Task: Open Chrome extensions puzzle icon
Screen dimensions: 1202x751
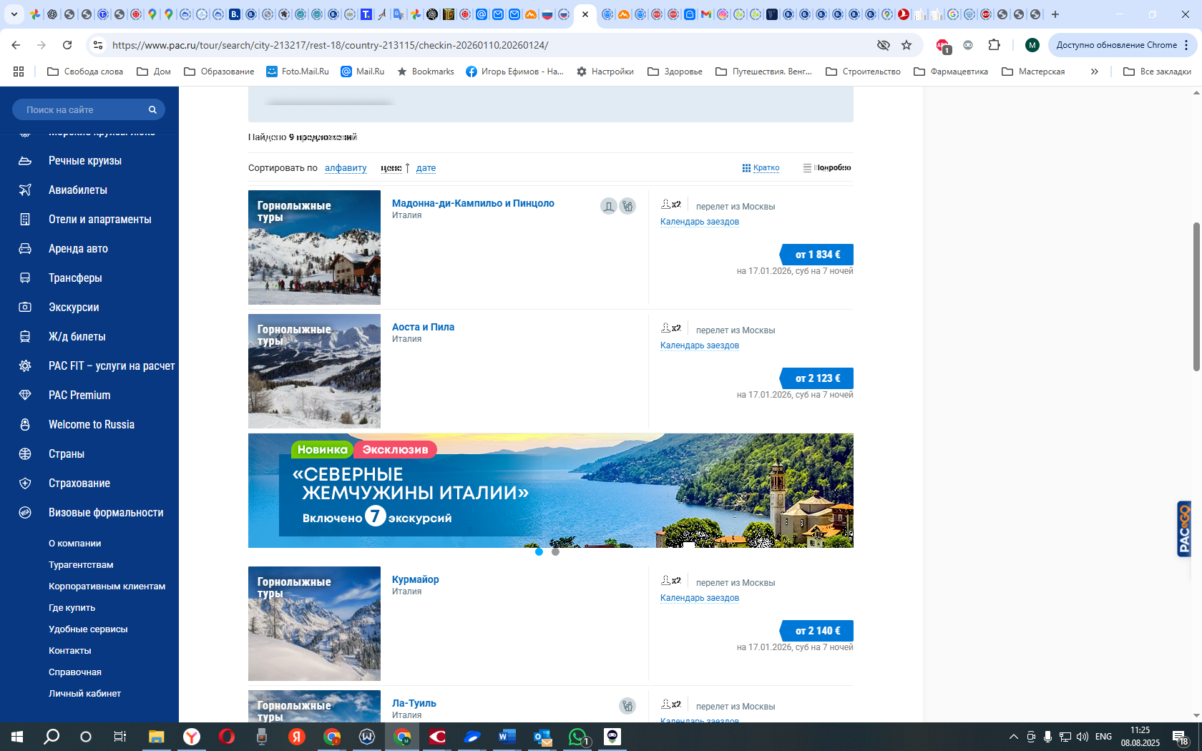Action: [994, 45]
